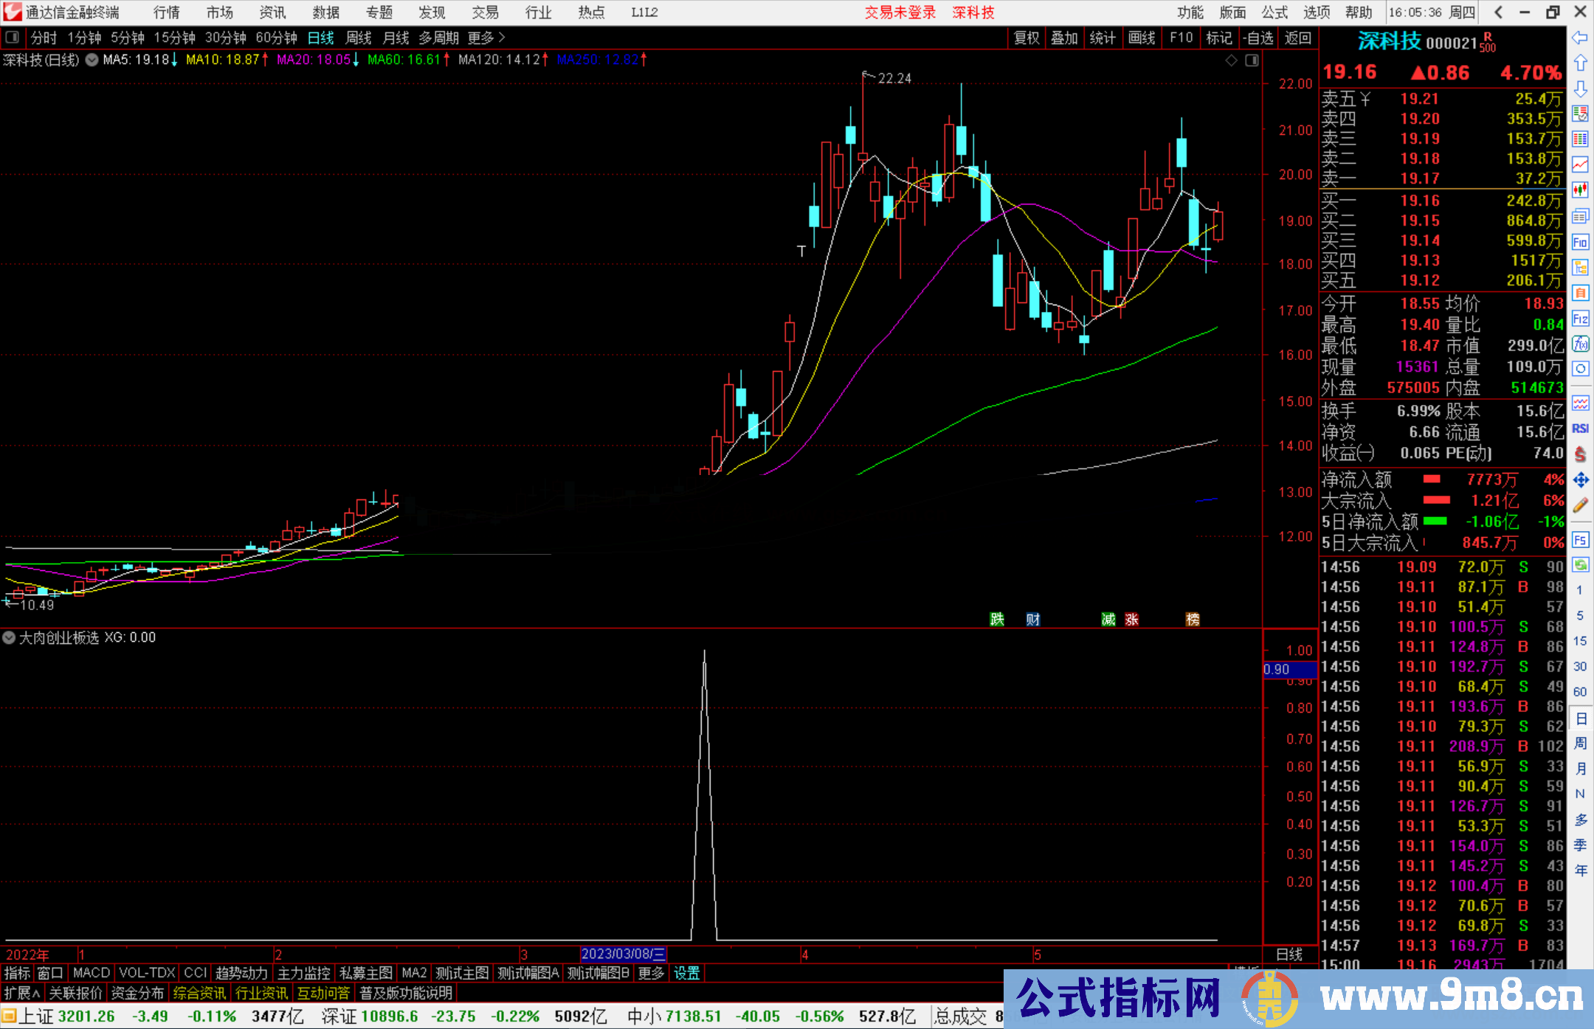Open the 行情 menu

pos(166,13)
